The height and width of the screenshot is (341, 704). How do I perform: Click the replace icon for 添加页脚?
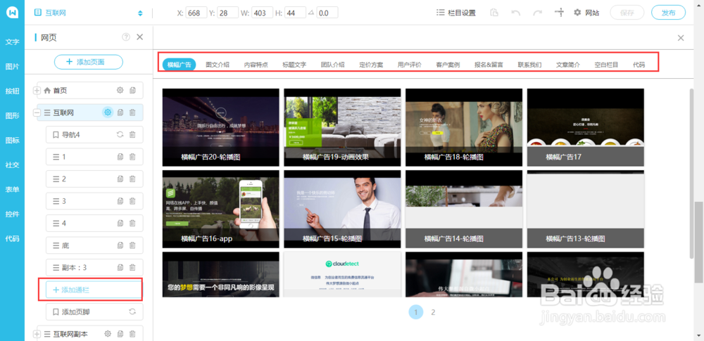132,311
